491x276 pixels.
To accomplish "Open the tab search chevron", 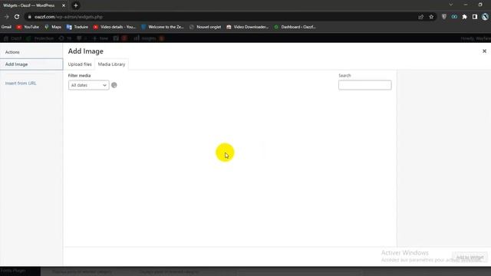I will [451, 5].
